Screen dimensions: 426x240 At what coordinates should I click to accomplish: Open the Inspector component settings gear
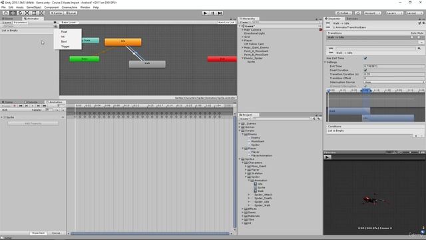pyautogui.click(x=423, y=23)
